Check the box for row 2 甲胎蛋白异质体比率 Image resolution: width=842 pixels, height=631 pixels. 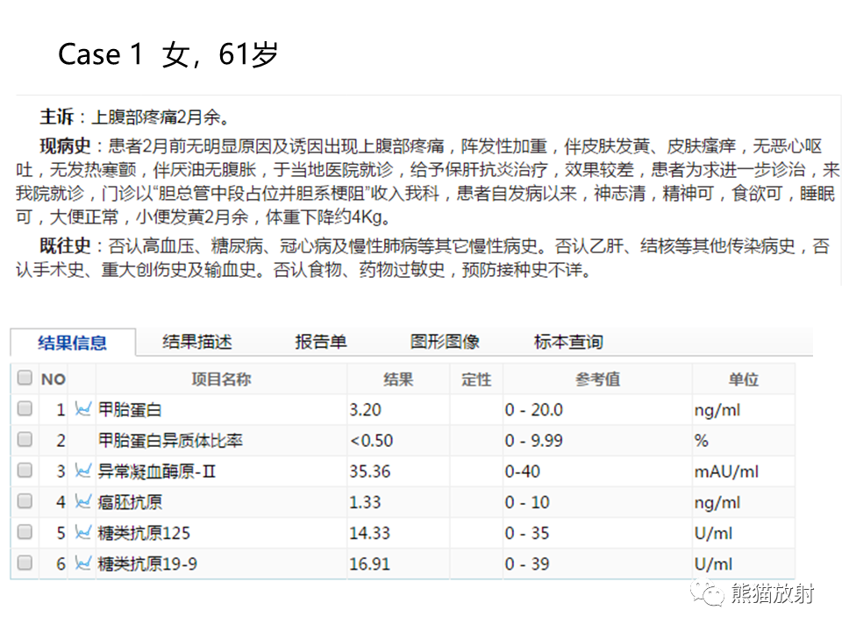click(x=25, y=439)
